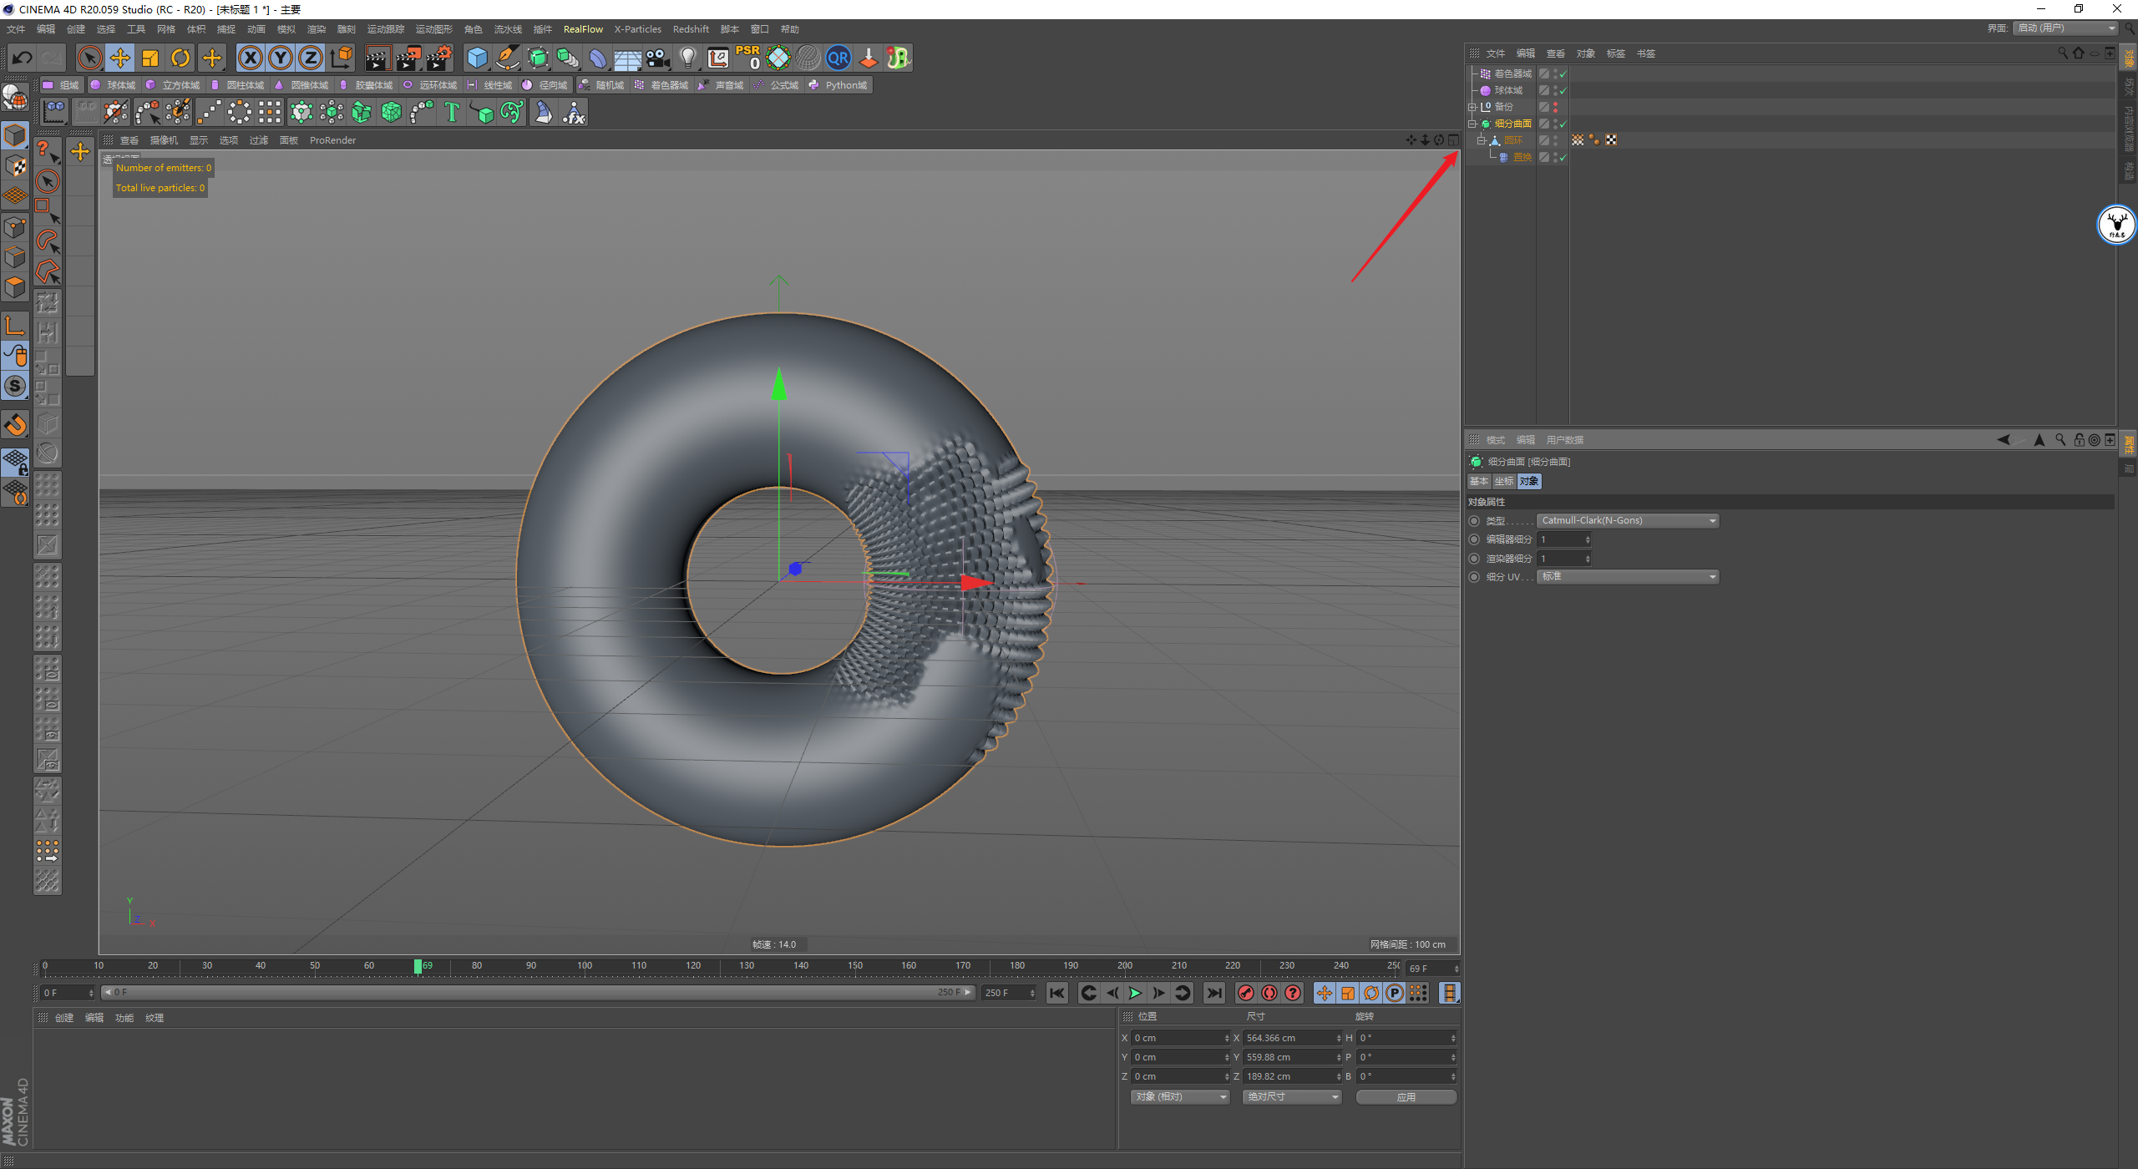This screenshot has width=2138, height=1169.
Task: Click the Cube primitive icon
Action: [x=477, y=58]
